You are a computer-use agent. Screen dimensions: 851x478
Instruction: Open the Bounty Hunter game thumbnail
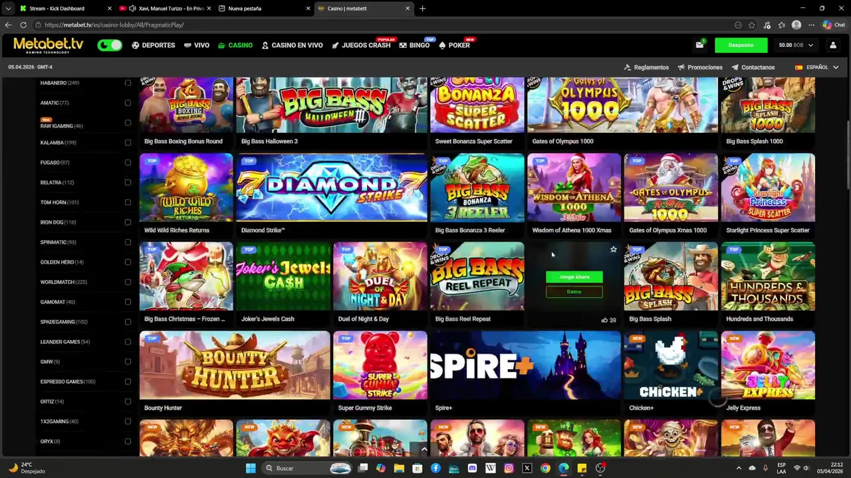[x=235, y=365]
